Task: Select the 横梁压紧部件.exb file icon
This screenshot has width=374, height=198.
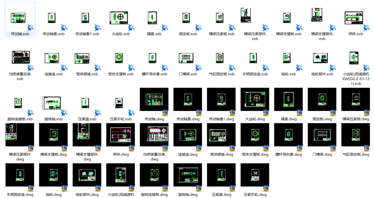Action: click(246, 15)
